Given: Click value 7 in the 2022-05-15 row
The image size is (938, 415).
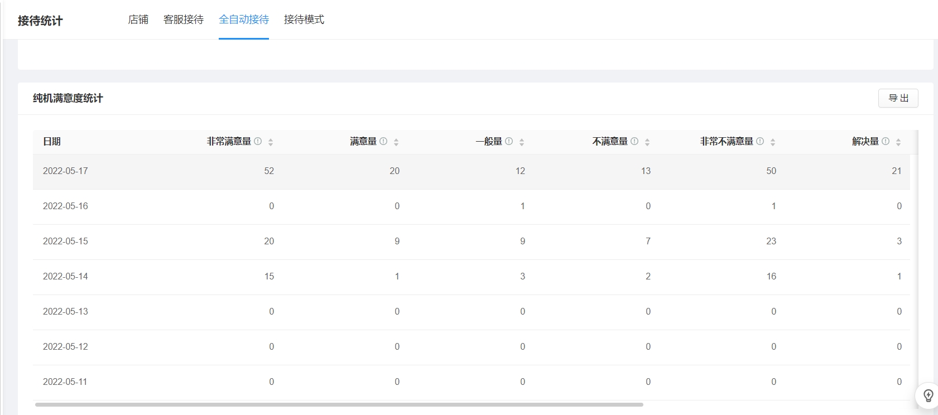Looking at the screenshot, I should [x=648, y=242].
